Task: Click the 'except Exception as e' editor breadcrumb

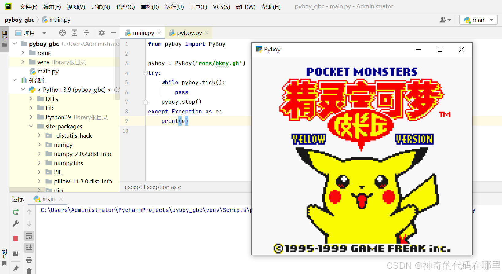Action: [153, 187]
